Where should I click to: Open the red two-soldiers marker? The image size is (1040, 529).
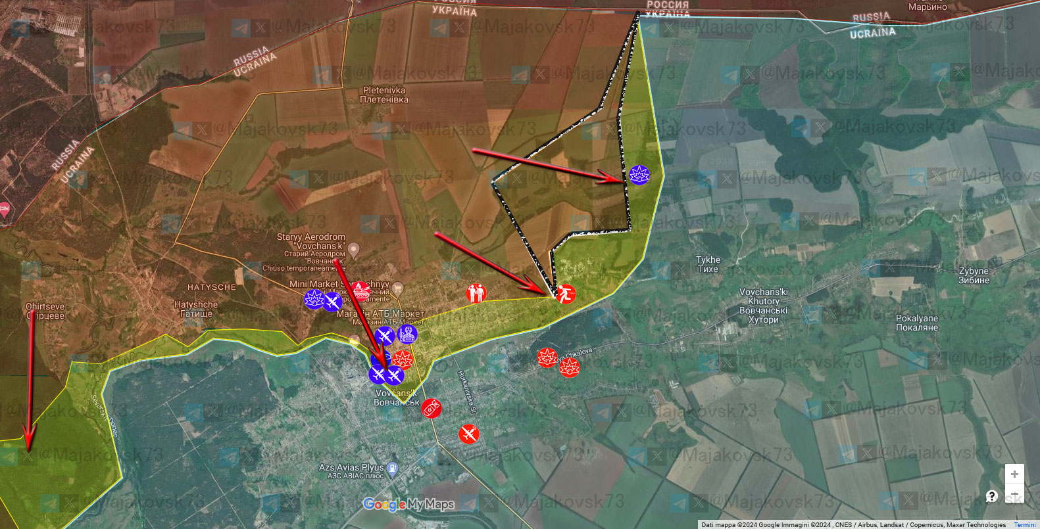pyautogui.click(x=476, y=293)
